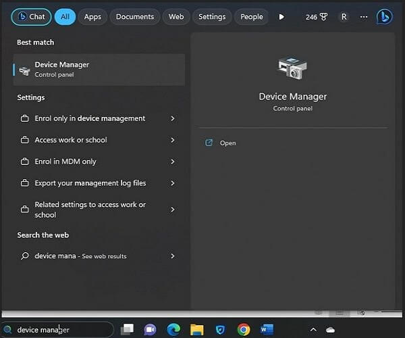The image size is (405, 338).
Task: Click briefcase icon beside Enrol only in device management
Action: (25, 118)
